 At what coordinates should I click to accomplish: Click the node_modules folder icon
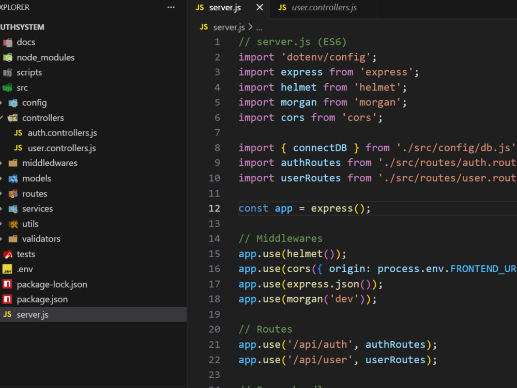tap(8, 57)
